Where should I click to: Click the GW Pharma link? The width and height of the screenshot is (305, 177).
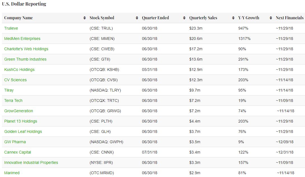(x=15, y=142)
